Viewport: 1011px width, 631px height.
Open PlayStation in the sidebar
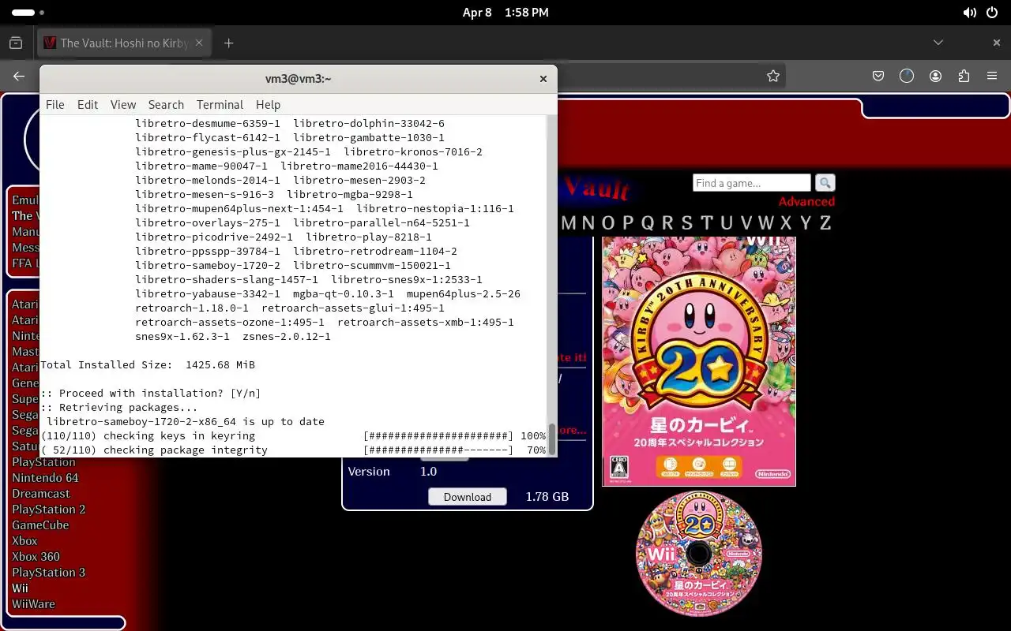(x=43, y=462)
